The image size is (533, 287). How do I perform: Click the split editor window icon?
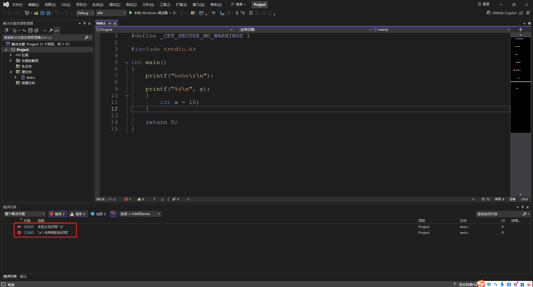(521, 30)
